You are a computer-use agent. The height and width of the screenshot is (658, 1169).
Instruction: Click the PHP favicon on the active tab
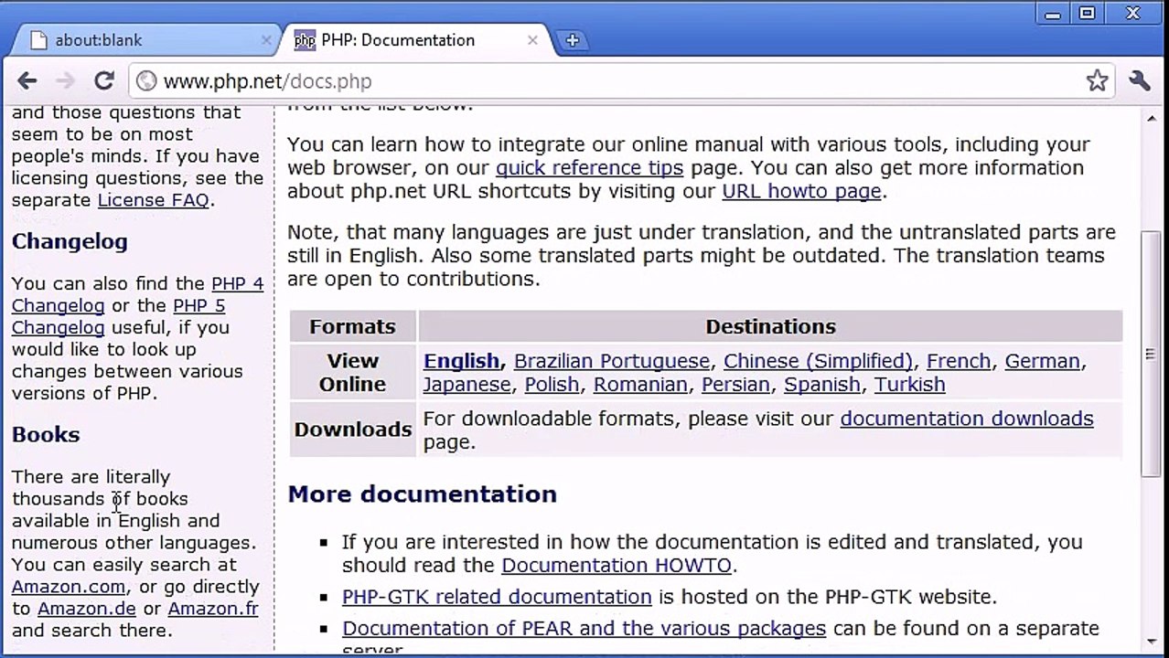(x=305, y=40)
